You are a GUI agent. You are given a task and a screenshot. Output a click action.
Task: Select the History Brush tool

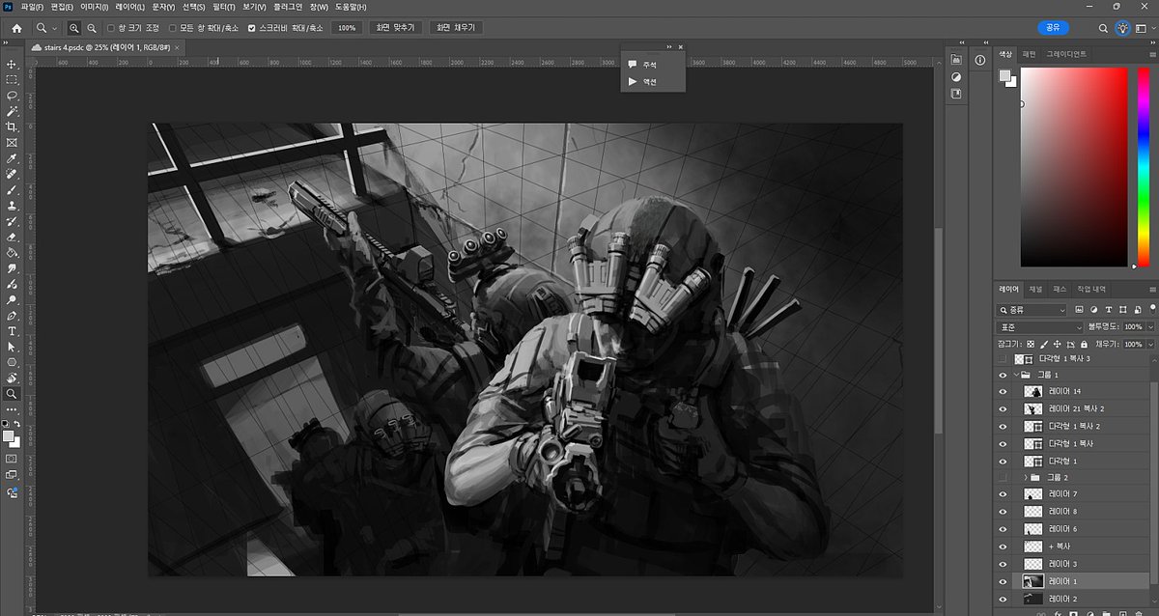[x=12, y=221]
